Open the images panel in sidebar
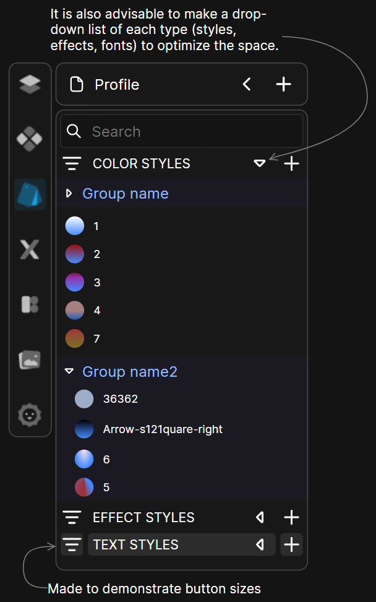Screen dimensions: 376x602 [30, 359]
